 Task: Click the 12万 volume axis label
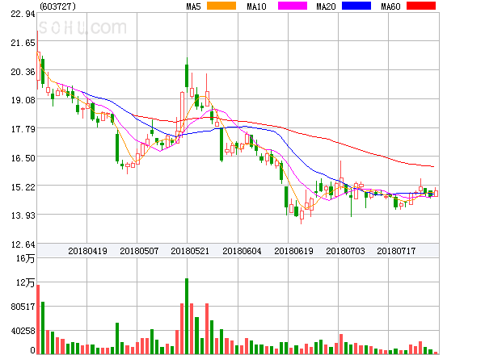25,282
